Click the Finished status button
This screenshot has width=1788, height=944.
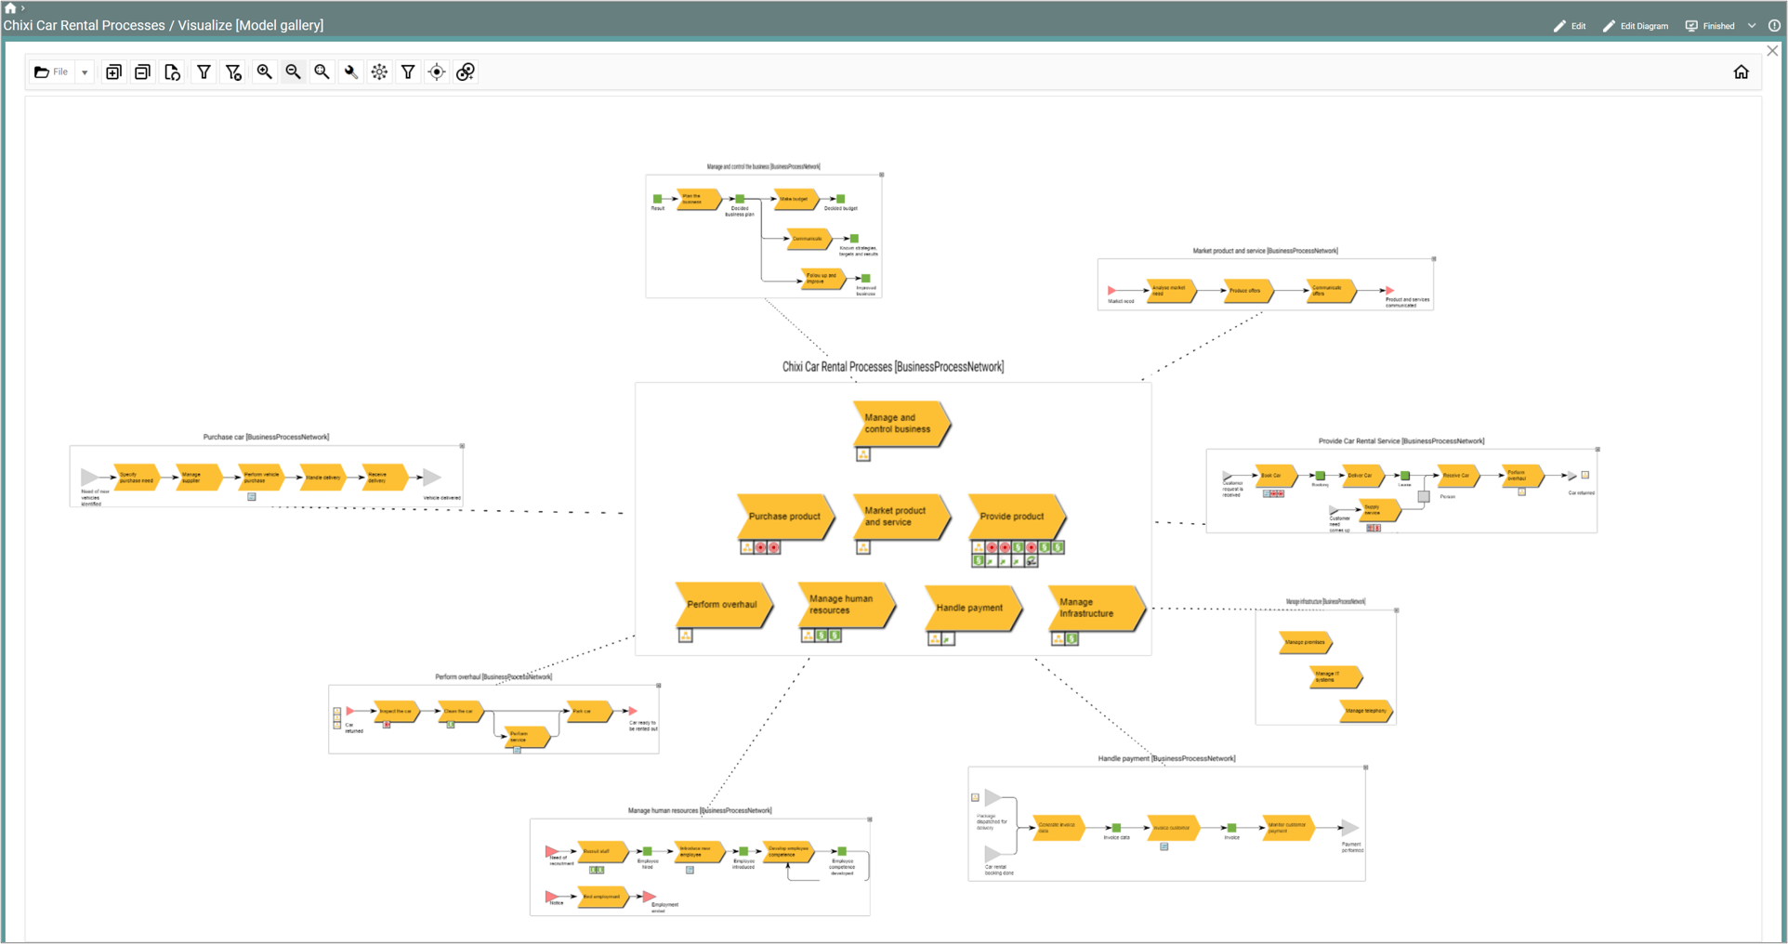1710,26
